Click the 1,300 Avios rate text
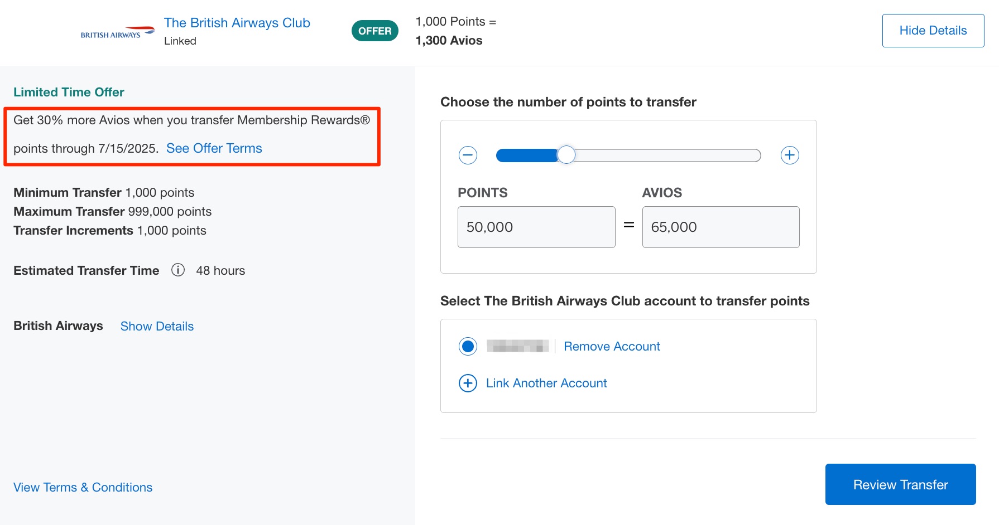The height and width of the screenshot is (525, 999). click(x=449, y=40)
